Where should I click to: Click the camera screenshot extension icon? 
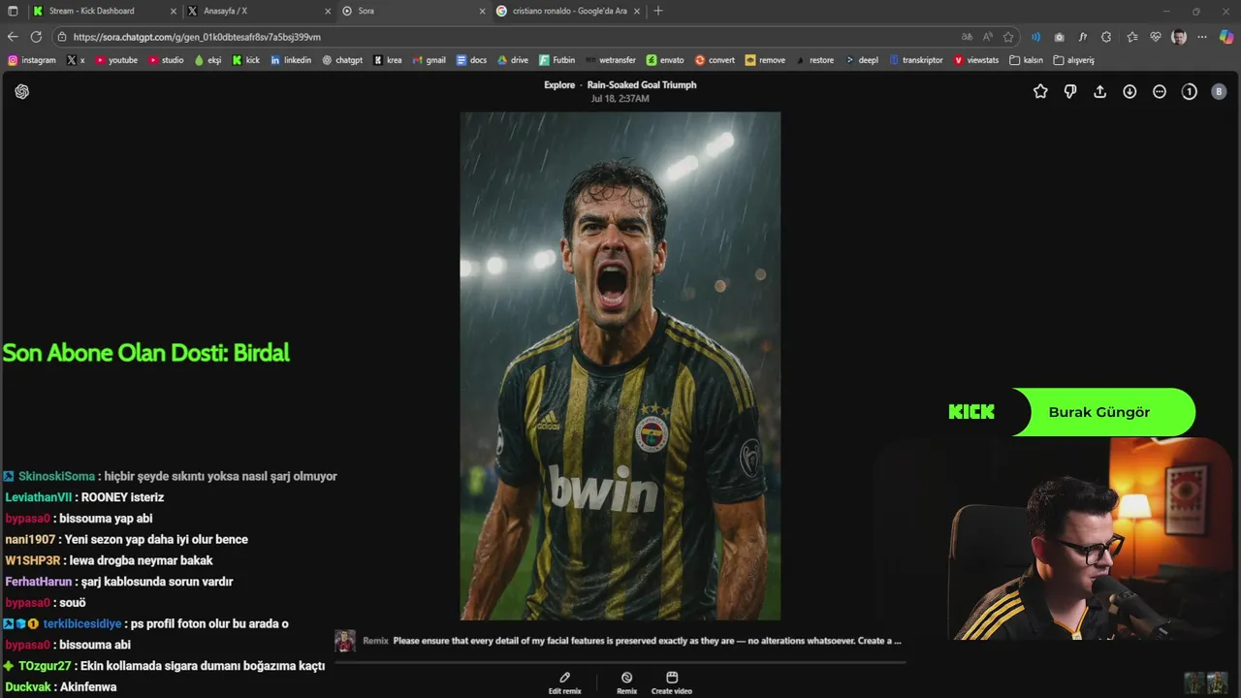tap(1059, 37)
